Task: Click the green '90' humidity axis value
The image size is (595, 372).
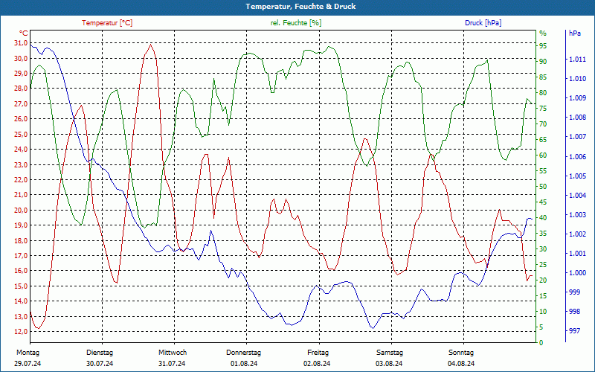Action: coord(543,62)
